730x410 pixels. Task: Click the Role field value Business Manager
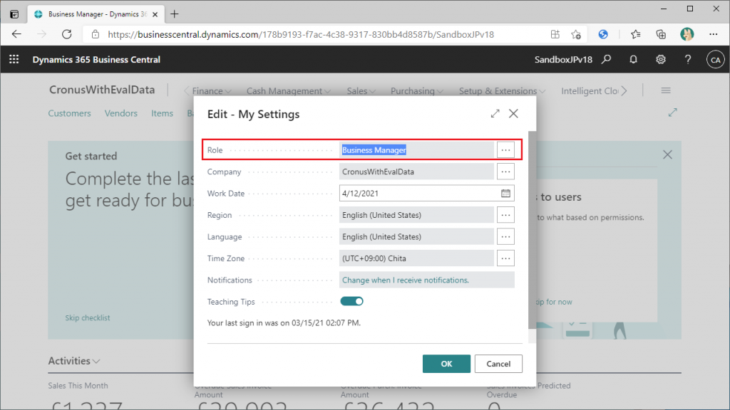(374, 150)
